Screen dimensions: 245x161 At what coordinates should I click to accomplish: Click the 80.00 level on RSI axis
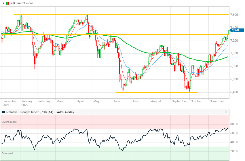coord(234,124)
